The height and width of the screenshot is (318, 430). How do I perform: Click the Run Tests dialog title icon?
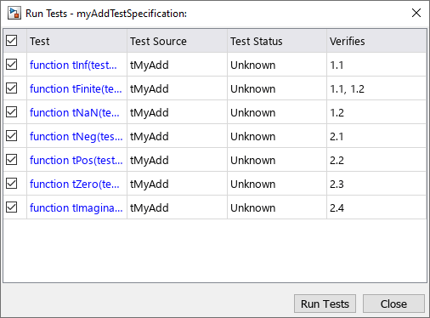coord(14,14)
